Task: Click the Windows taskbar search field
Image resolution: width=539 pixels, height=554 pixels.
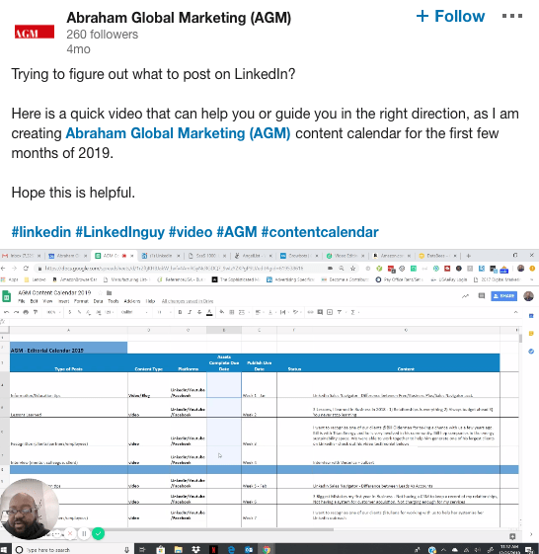Action: [72, 550]
